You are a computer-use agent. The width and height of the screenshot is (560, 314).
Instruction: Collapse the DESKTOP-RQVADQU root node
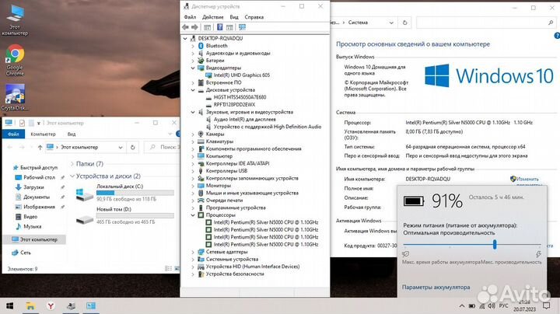point(185,38)
